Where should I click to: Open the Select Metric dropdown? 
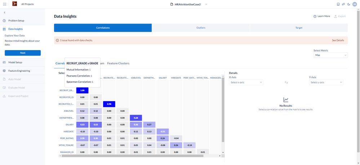(x=330, y=55)
